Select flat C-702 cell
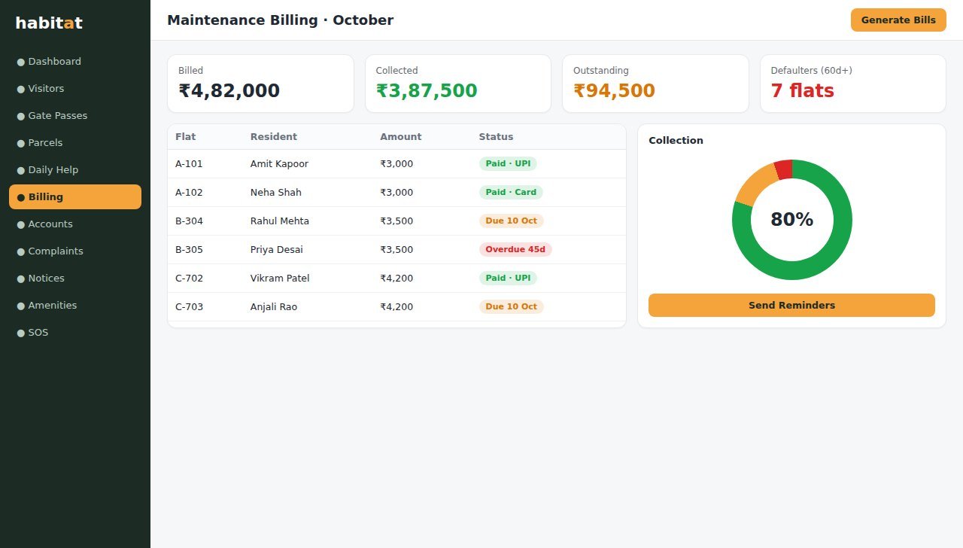963x548 pixels. coord(189,279)
